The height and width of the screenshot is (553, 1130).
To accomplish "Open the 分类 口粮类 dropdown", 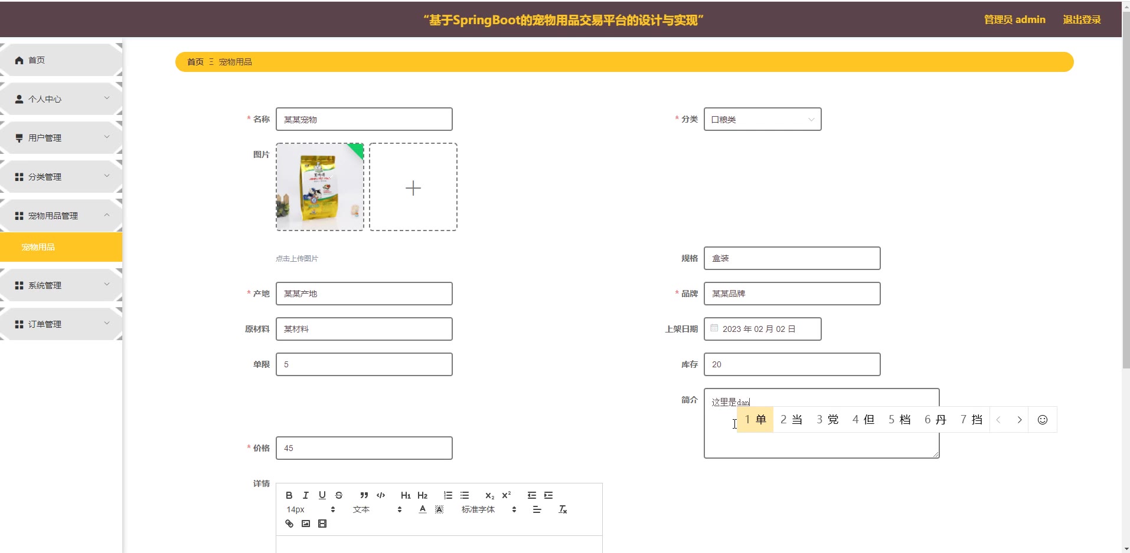I will click(x=762, y=119).
